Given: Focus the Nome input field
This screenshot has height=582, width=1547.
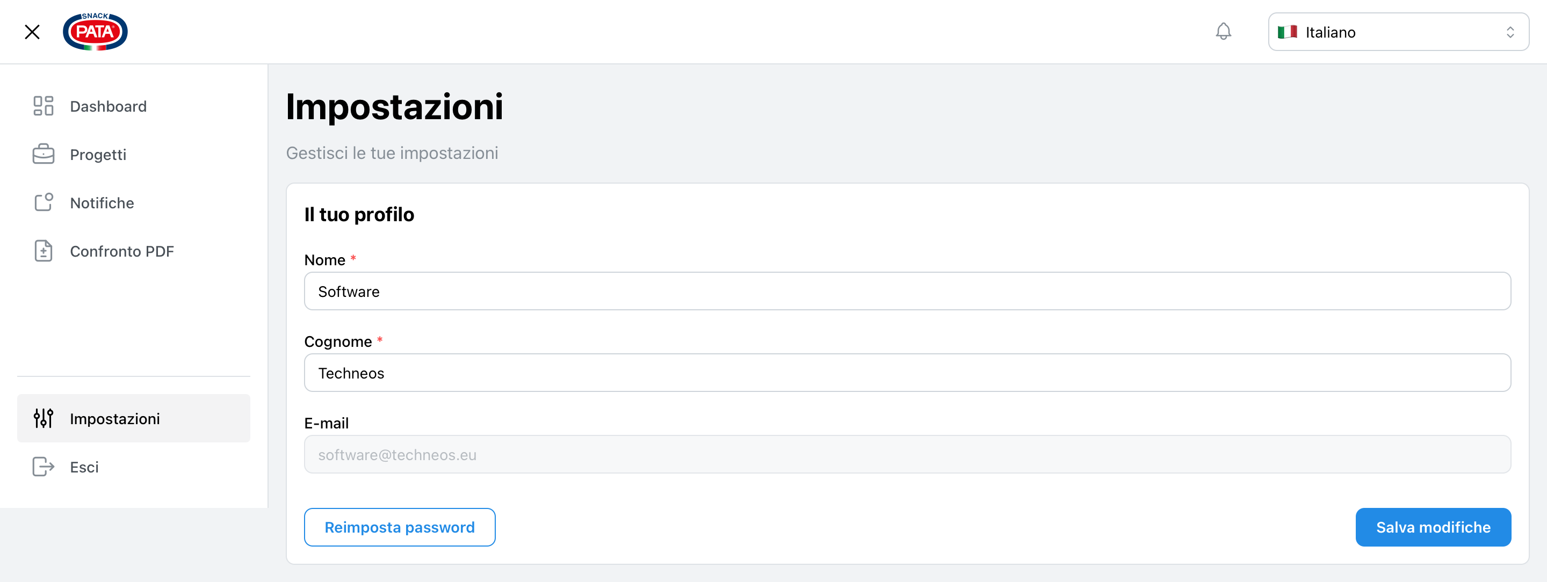Looking at the screenshot, I should click(x=907, y=291).
